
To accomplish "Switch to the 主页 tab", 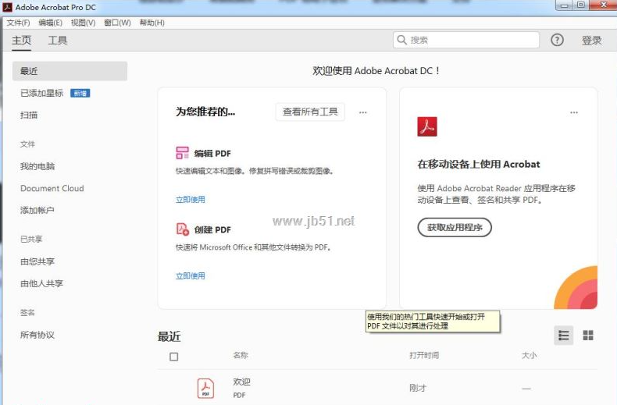I will point(21,41).
